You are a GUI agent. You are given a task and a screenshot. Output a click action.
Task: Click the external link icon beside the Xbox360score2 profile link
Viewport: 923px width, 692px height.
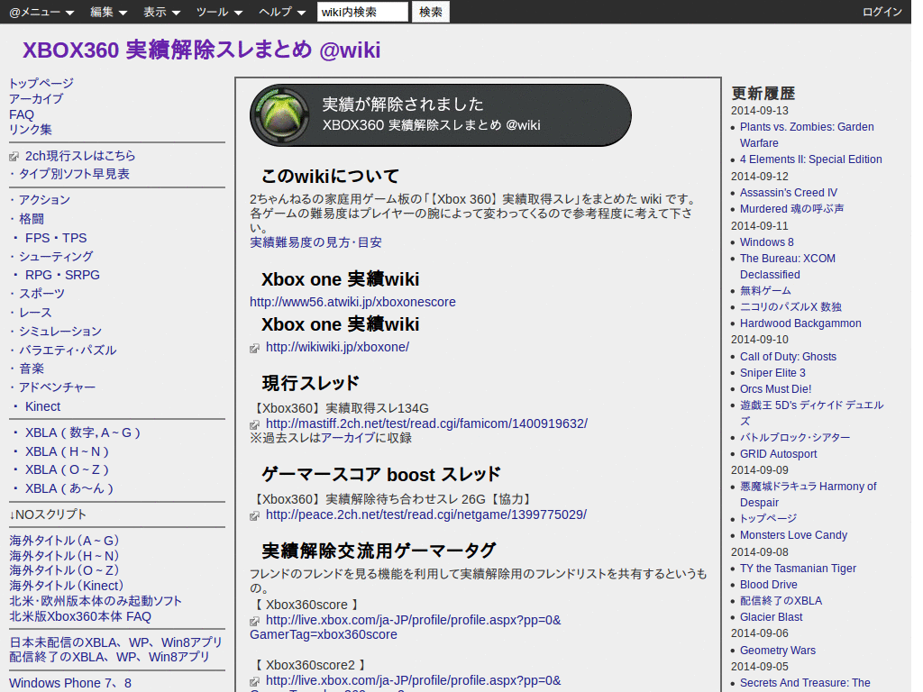(256, 680)
